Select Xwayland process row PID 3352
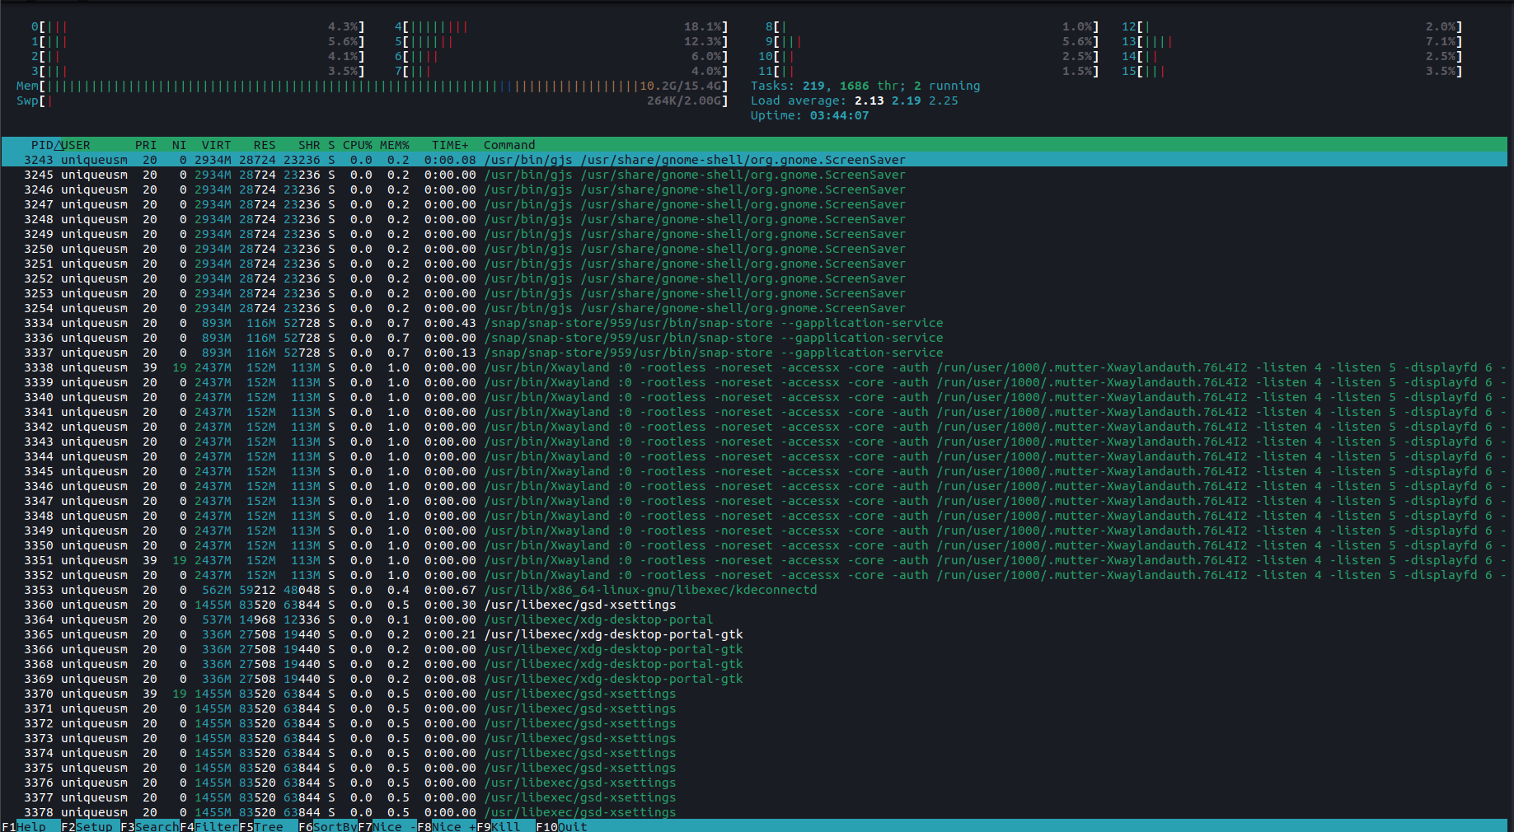The image size is (1514, 832). [x=754, y=575]
